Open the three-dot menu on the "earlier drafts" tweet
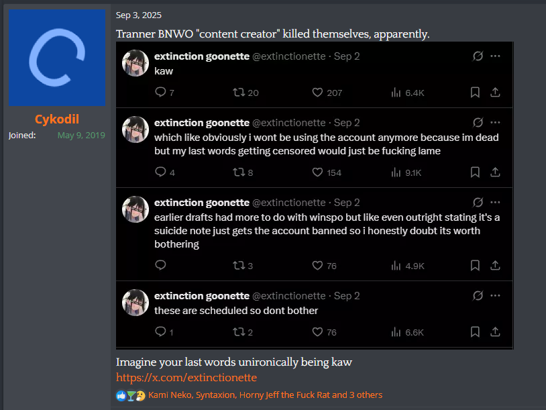 (x=495, y=202)
